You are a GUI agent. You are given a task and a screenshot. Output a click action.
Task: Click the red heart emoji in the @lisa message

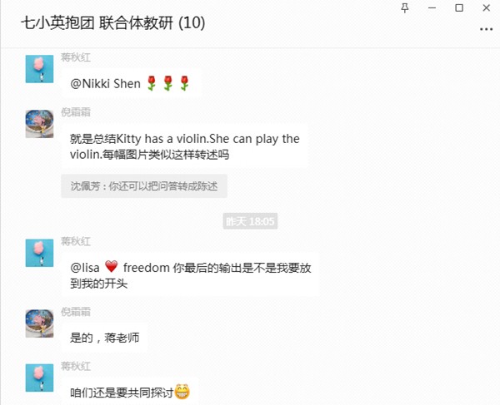tap(112, 267)
